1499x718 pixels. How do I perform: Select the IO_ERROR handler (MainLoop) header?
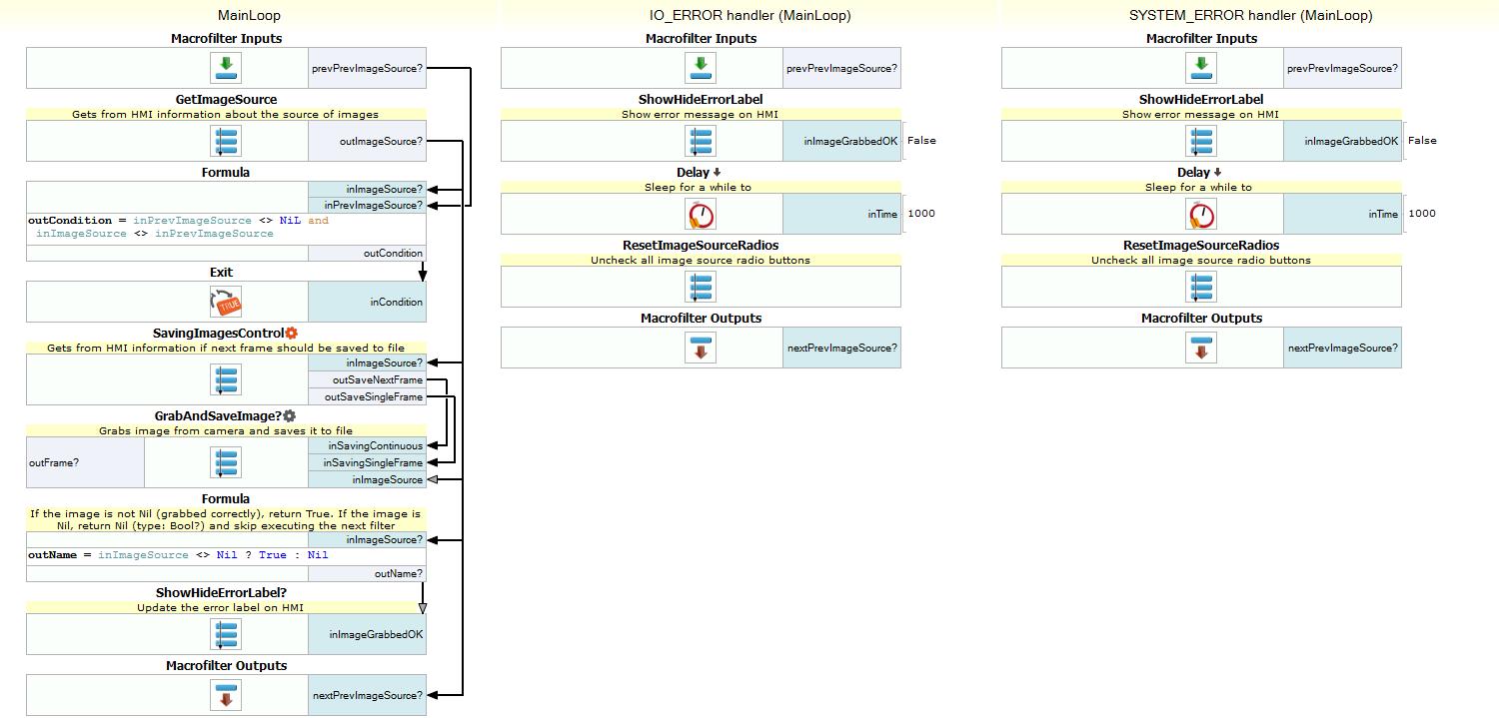(749, 15)
